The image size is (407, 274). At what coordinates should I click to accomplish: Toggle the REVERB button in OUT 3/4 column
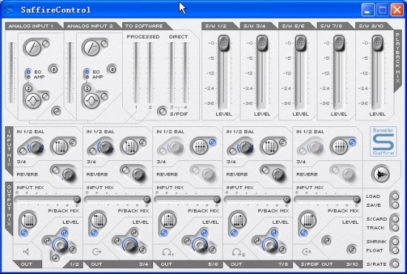tap(125, 170)
